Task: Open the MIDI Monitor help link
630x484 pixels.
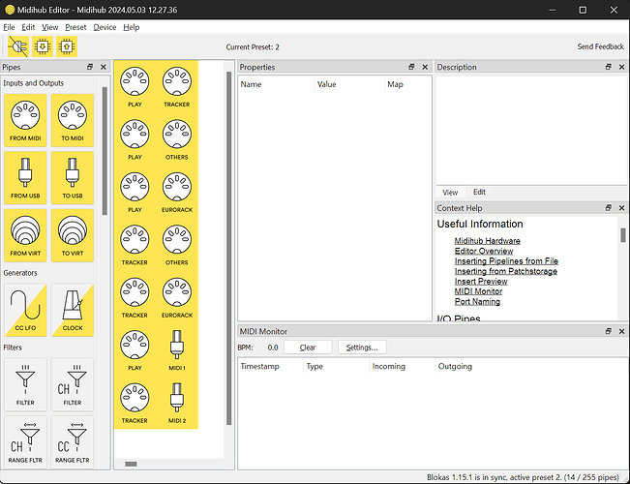Action: [x=478, y=291]
